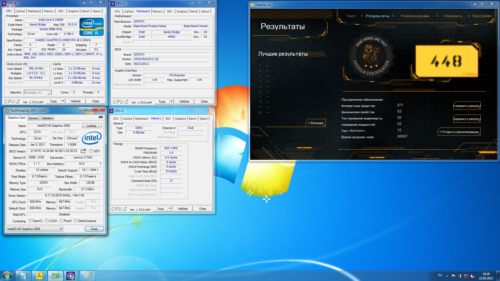The image size is (500, 281).
Task: Switch to Catzilla via its yellow taskbar icon
Action: point(39,276)
